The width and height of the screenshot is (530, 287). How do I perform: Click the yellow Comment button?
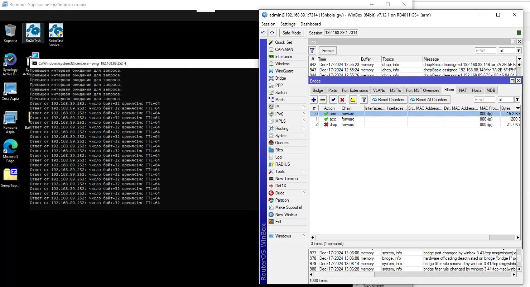click(x=353, y=100)
